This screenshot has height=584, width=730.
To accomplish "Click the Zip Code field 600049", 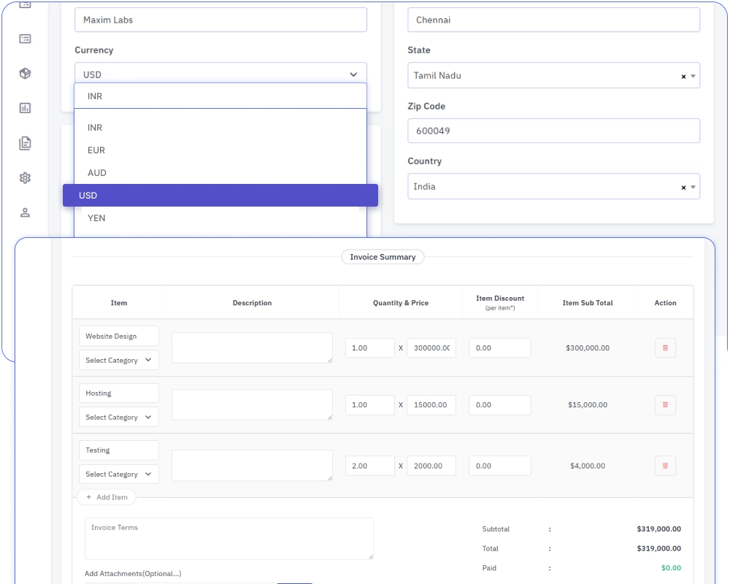I will 553,131.
